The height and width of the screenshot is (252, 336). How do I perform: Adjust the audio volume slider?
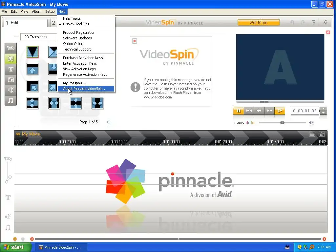(283, 123)
